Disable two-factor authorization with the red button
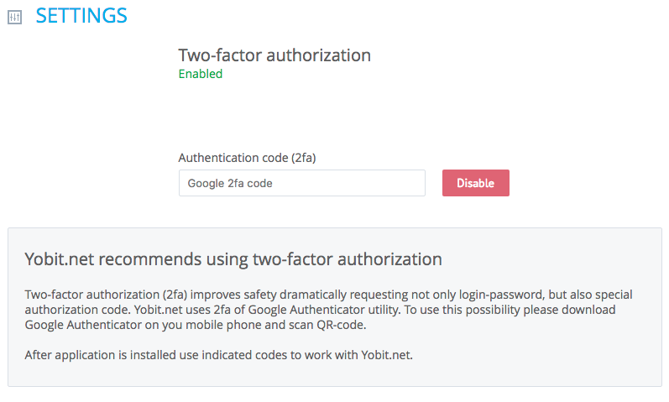 [x=476, y=183]
